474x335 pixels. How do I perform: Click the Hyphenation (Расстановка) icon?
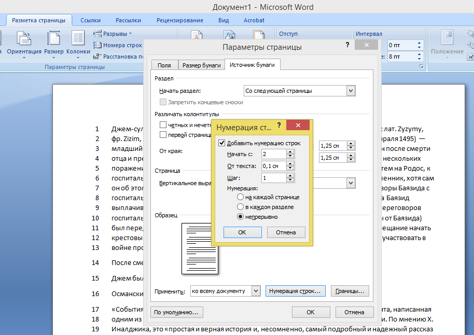[x=97, y=56]
